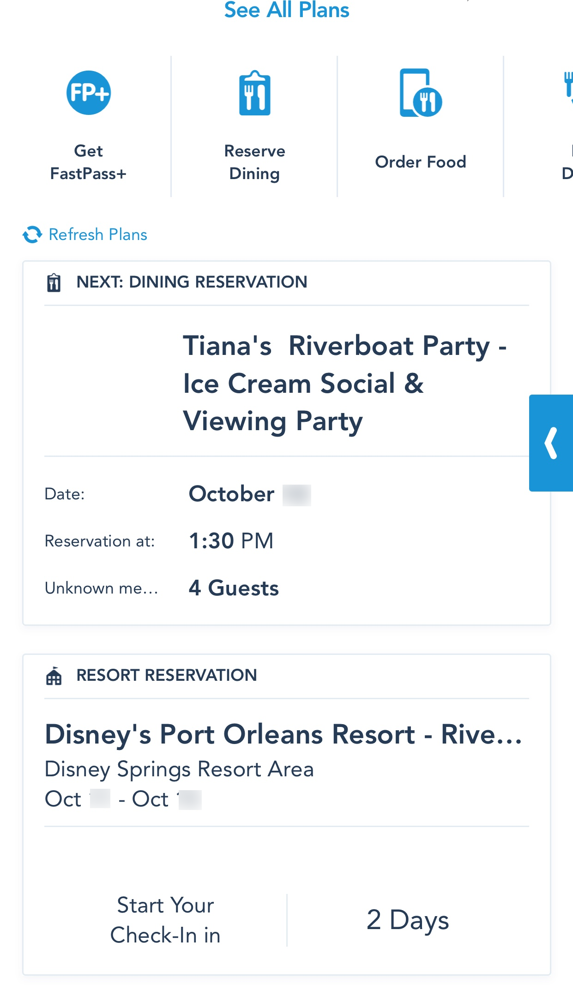Screen dimensions: 573x996
Task: Click the Refresh Plans text link
Action: click(x=98, y=234)
